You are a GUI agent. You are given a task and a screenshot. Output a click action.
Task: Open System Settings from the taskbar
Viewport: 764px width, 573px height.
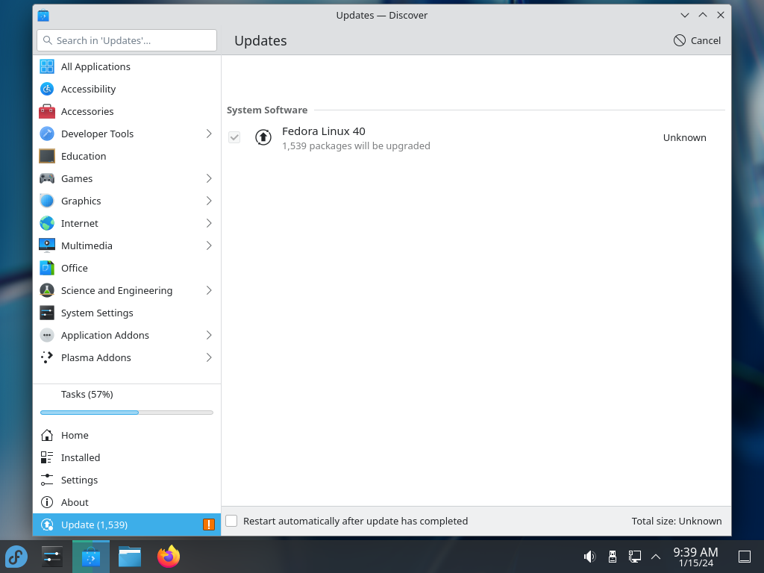[x=52, y=557]
